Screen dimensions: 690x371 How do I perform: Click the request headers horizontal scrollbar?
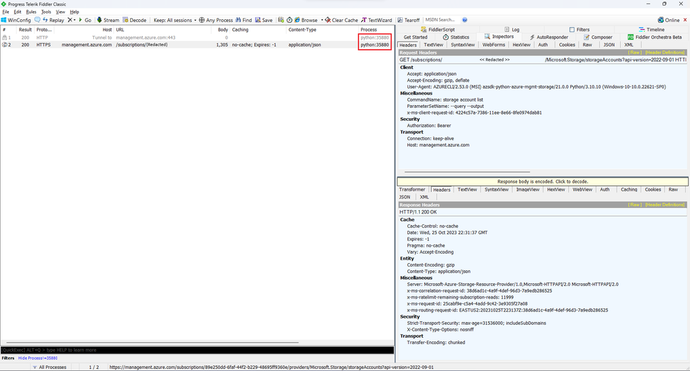coord(467,172)
